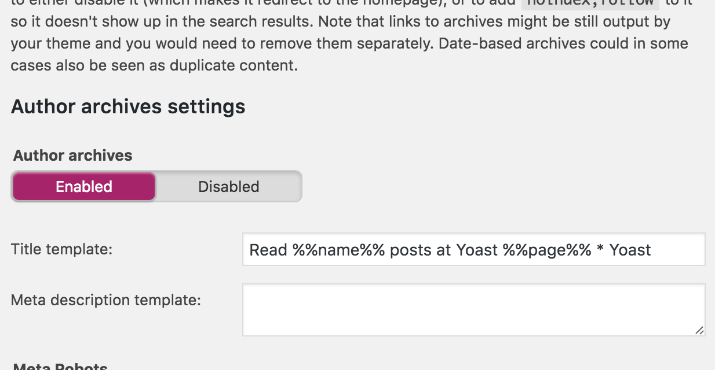Viewport: 715px width, 370px height.
Task: Click the "Author archives settings" heading
Action: 128,107
